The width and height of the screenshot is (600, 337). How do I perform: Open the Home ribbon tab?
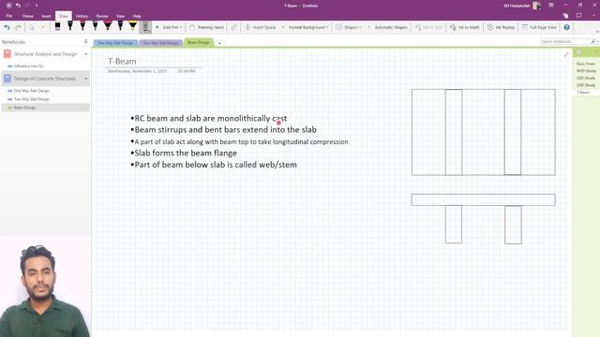point(27,16)
